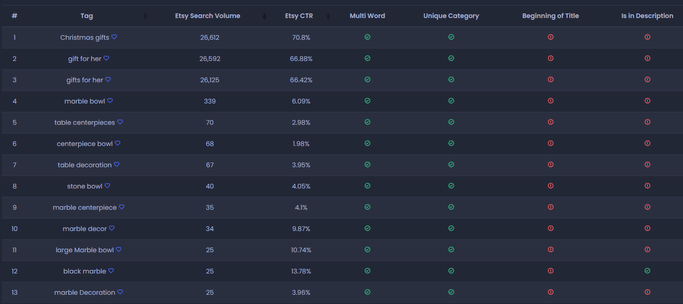Click Unique Category check icon for 'gift for her'
Screen dimensions: 683x304
451,58
